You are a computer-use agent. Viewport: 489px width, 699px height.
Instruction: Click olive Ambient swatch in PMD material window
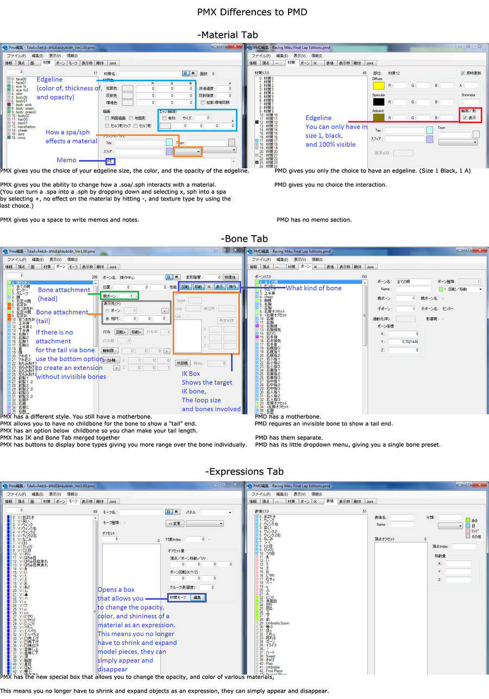coord(379,117)
